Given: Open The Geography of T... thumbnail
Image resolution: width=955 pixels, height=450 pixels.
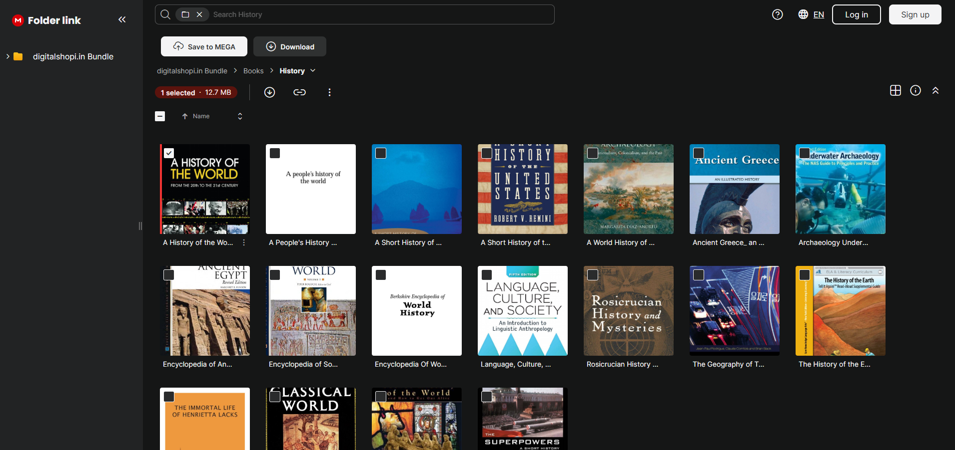Looking at the screenshot, I should [x=735, y=311].
